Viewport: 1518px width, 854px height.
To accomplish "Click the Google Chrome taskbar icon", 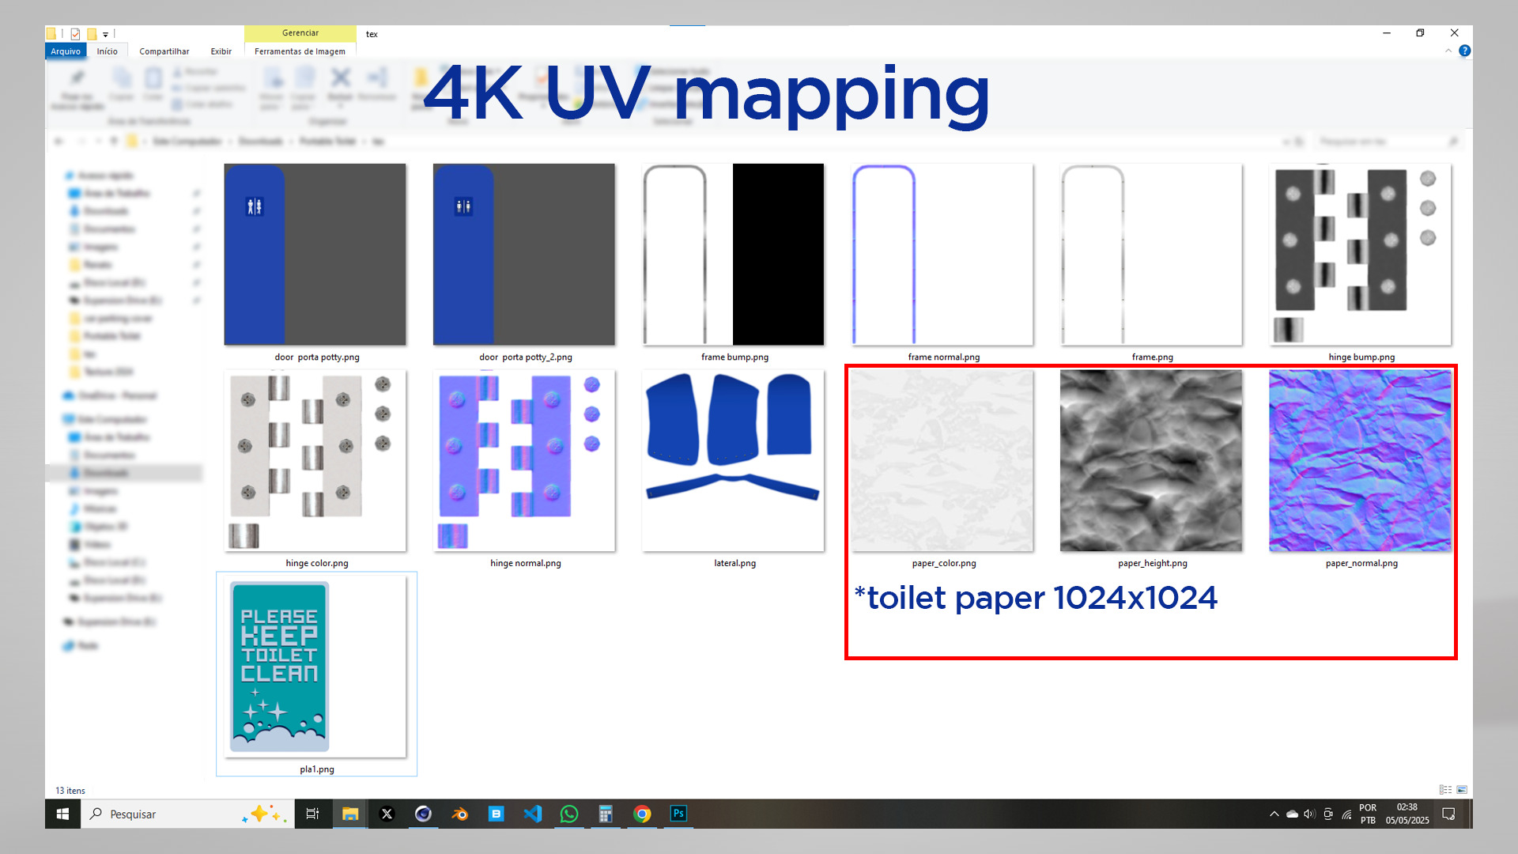I will pyautogui.click(x=642, y=814).
